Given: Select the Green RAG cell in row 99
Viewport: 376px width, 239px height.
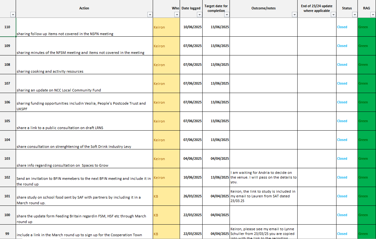Looking at the screenshot, I should click(x=367, y=232).
